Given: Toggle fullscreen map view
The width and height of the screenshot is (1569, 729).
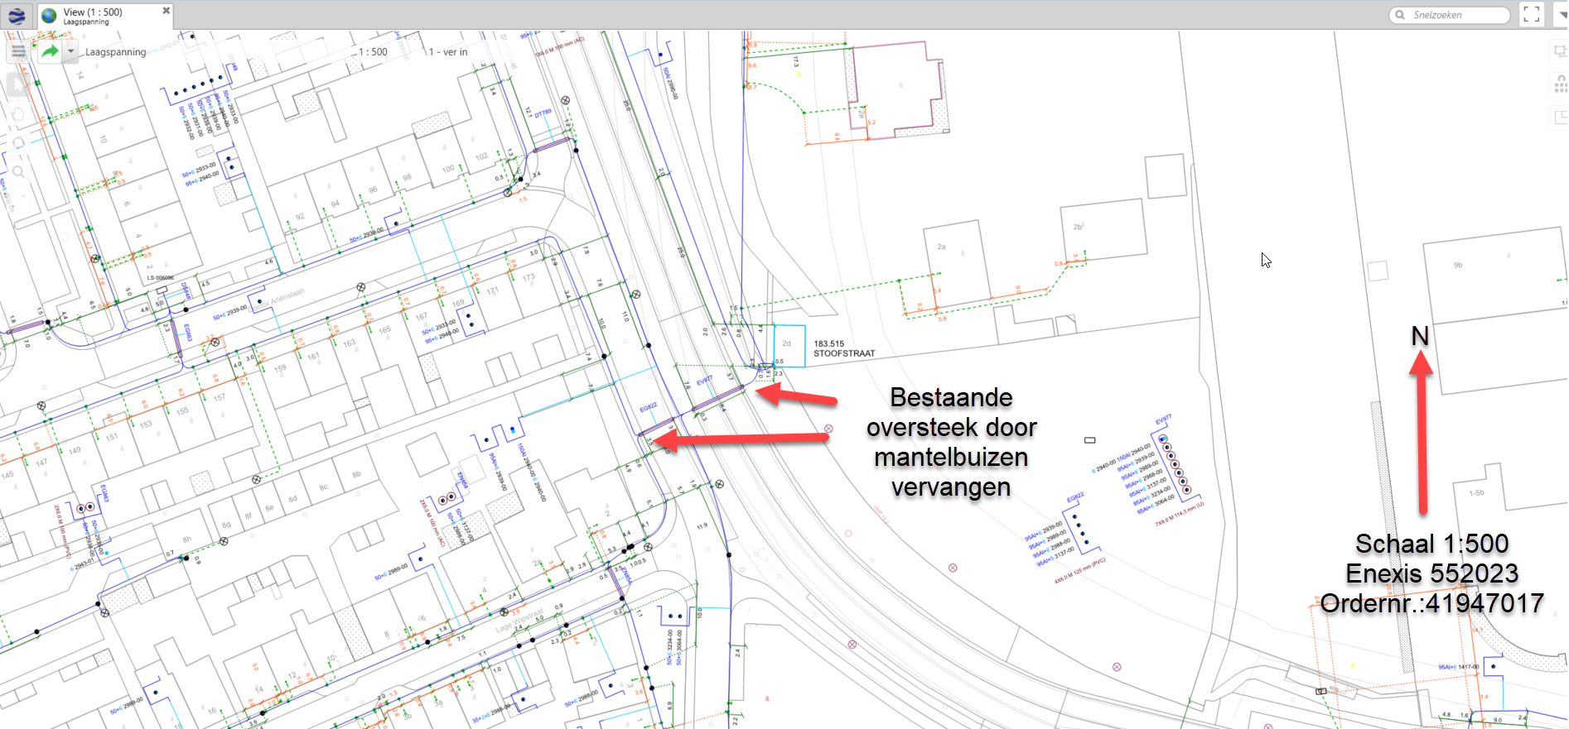Looking at the screenshot, I should click(x=1531, y=14).
